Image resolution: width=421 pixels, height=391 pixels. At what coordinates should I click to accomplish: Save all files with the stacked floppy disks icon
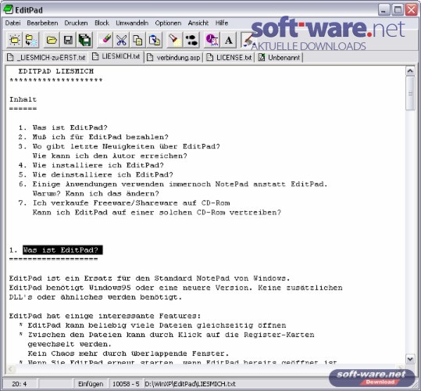coord(85,41)
